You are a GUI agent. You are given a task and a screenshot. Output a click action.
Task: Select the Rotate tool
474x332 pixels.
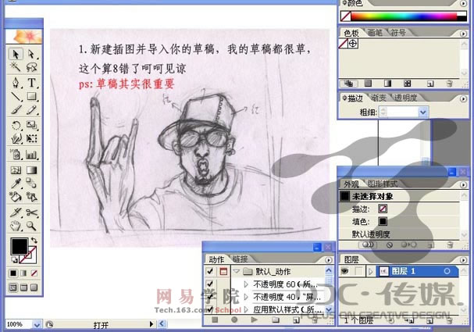16,125
